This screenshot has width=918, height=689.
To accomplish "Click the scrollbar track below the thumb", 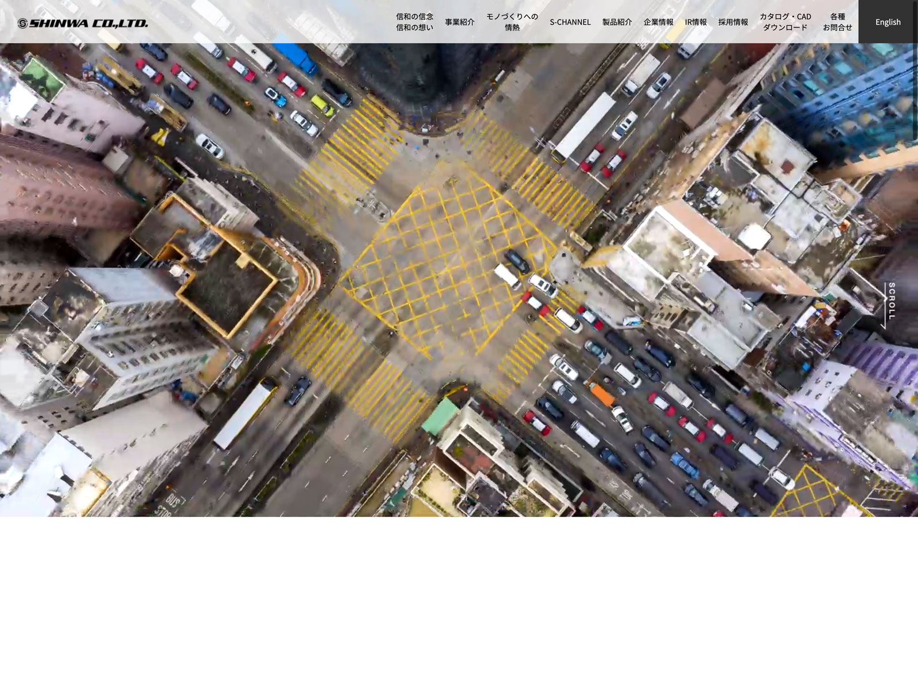I will click(915, 402).
